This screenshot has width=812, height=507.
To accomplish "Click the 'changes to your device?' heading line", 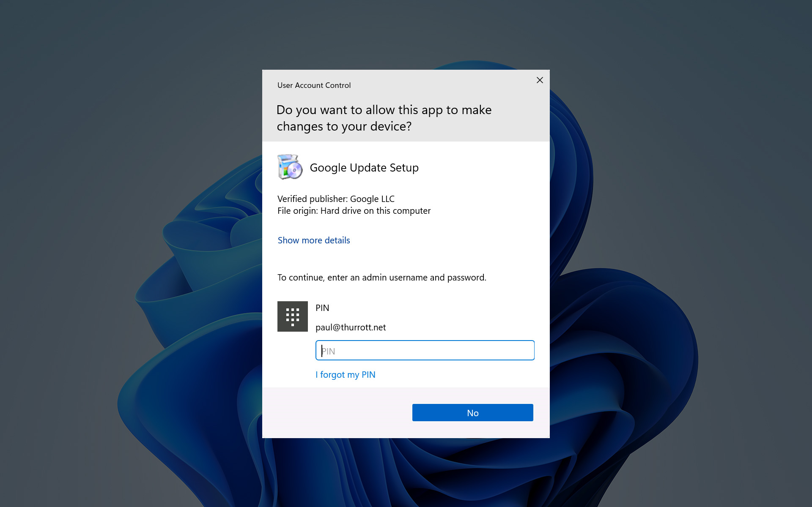I will point(344,126).
